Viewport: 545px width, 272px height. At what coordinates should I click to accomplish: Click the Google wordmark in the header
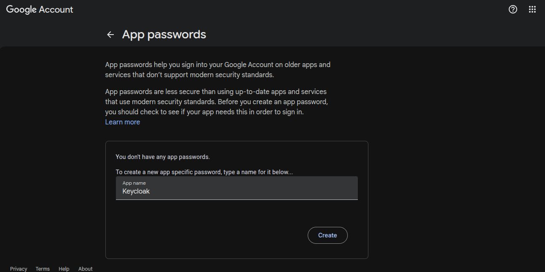tap(21, 10)
